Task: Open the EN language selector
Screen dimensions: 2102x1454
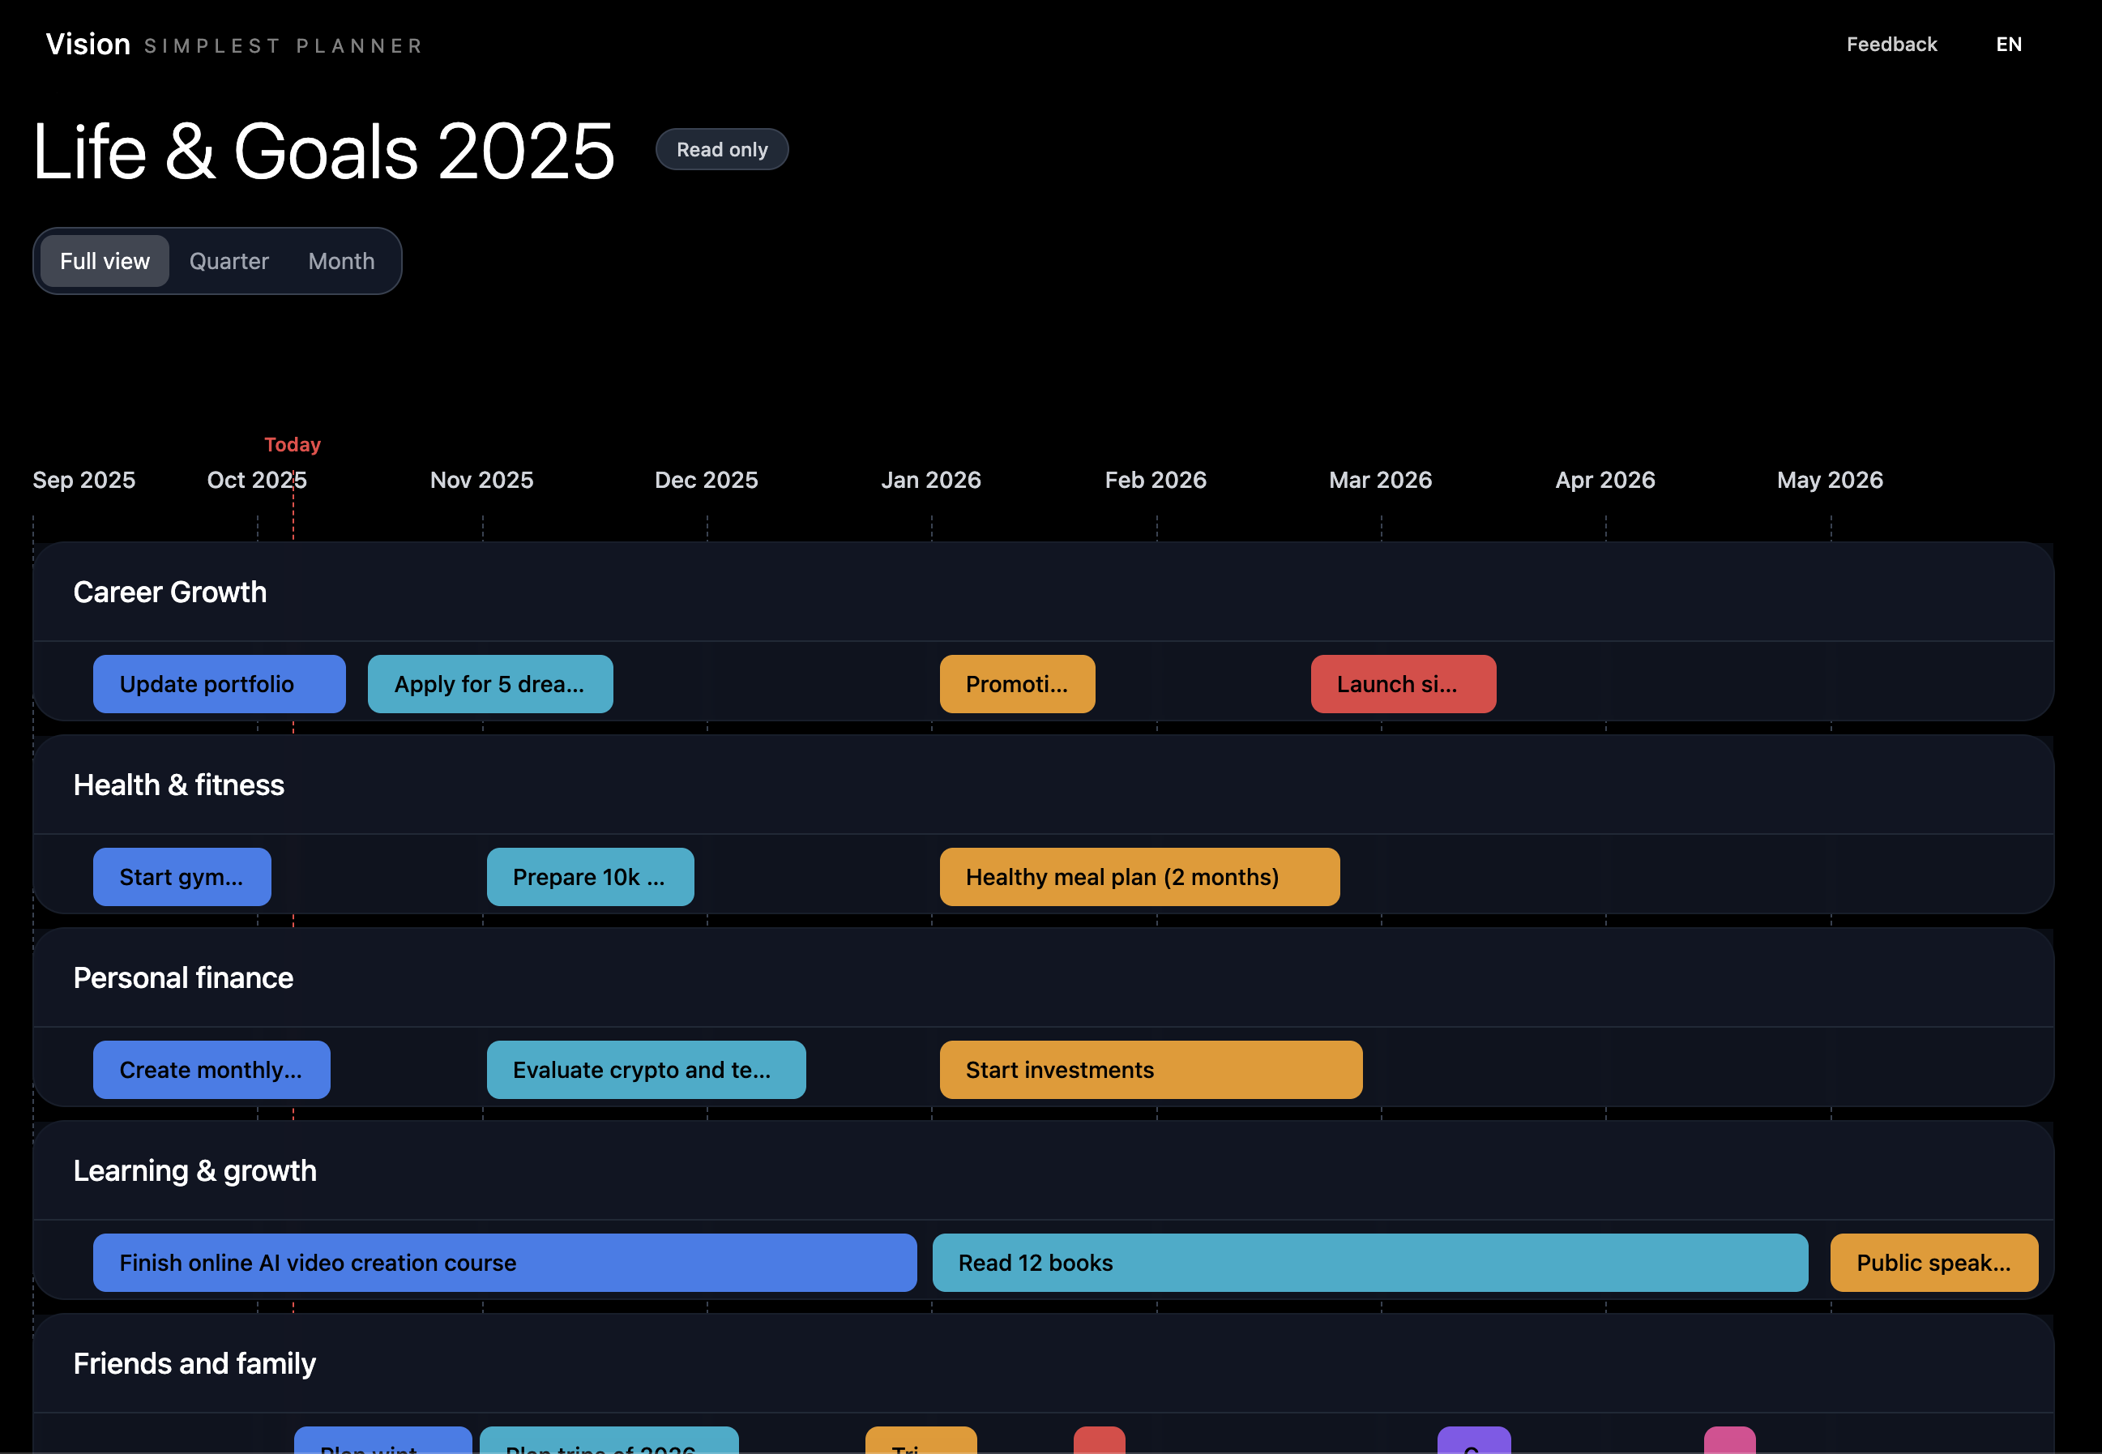Action: 2008,45
